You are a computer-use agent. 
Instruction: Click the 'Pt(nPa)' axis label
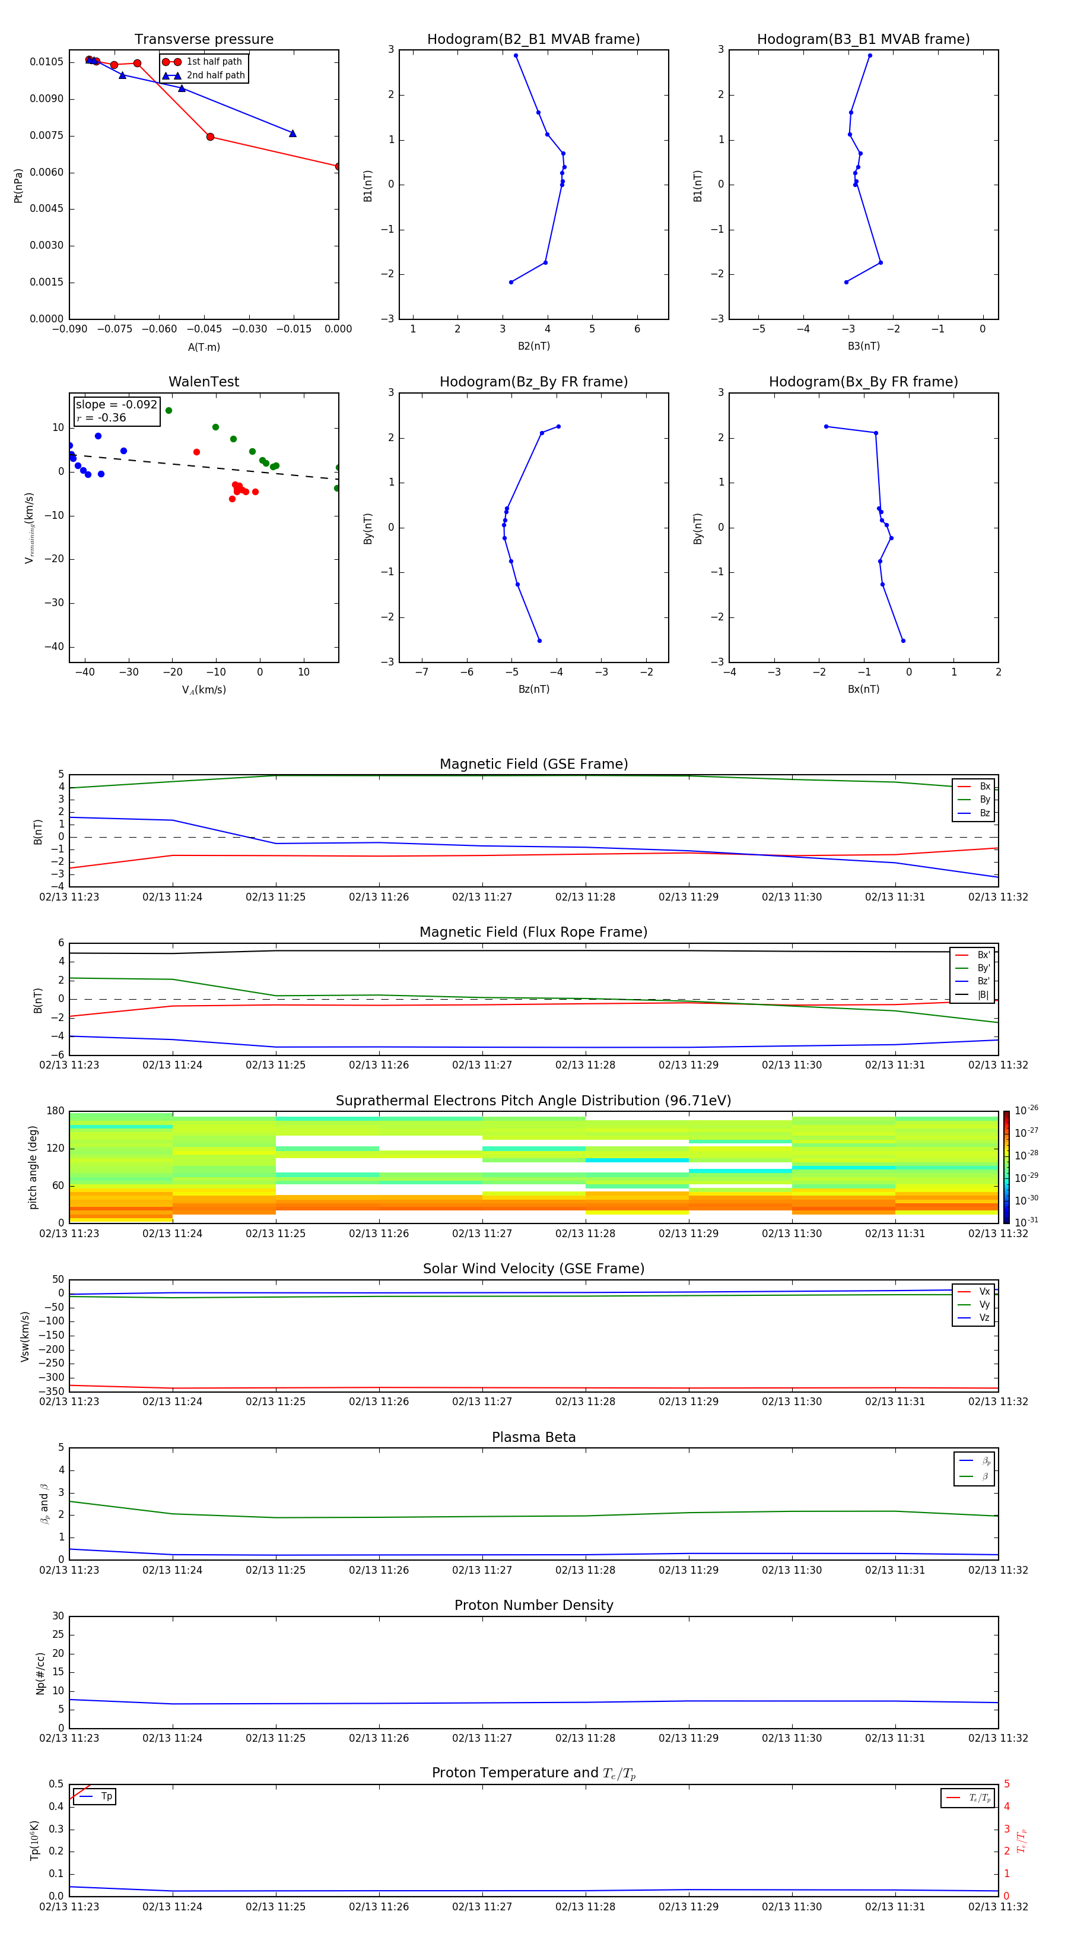pyautogui.click(x=18, y=185)
